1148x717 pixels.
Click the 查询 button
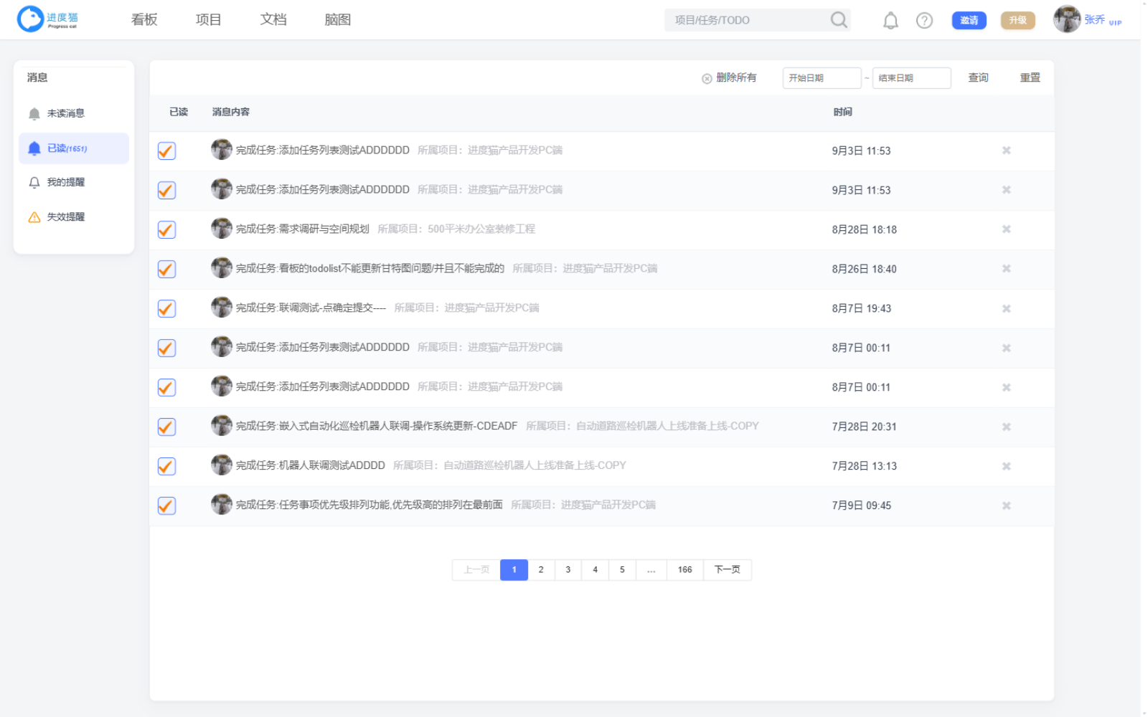[x=978, y=77]
